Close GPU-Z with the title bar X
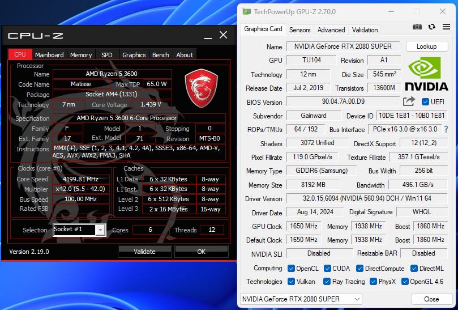 [x=443, y=11]
